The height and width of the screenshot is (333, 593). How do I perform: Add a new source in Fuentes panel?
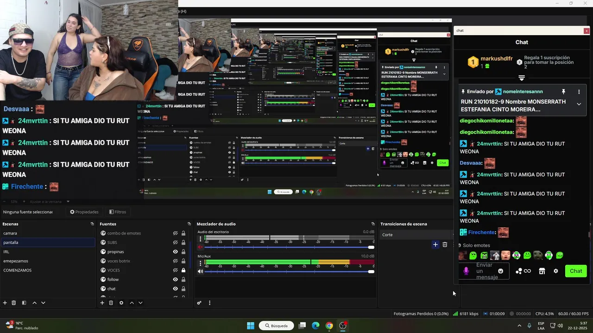[102, 303]
